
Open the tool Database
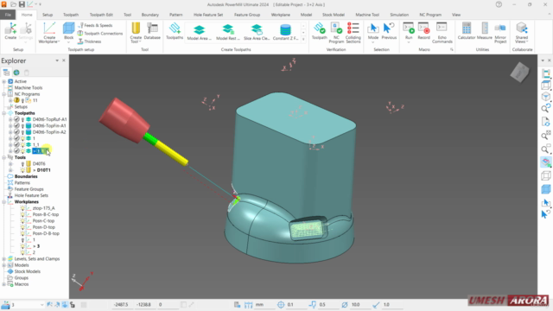[152, 31]
